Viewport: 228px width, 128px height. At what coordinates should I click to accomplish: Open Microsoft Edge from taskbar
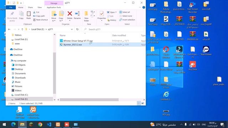[14, 124]
